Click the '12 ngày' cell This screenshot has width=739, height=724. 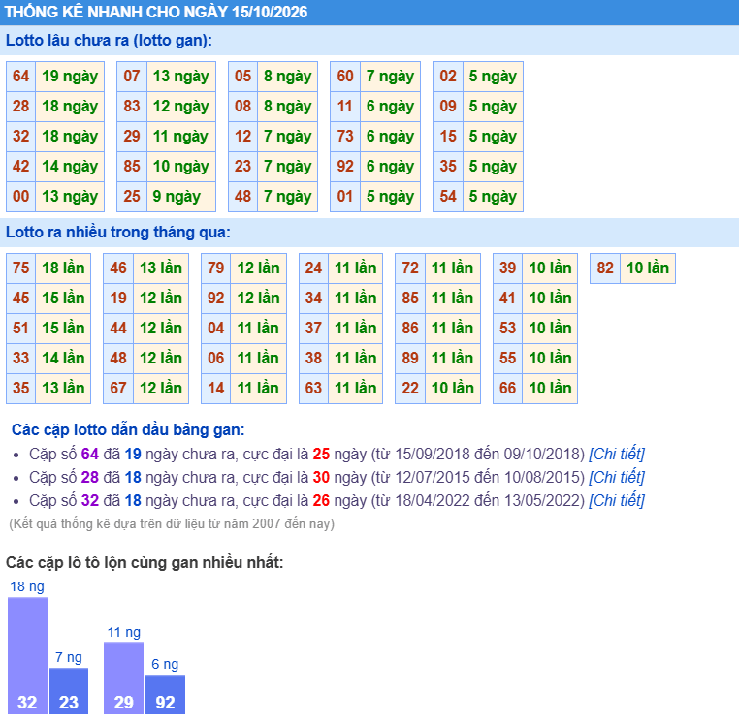181,107
